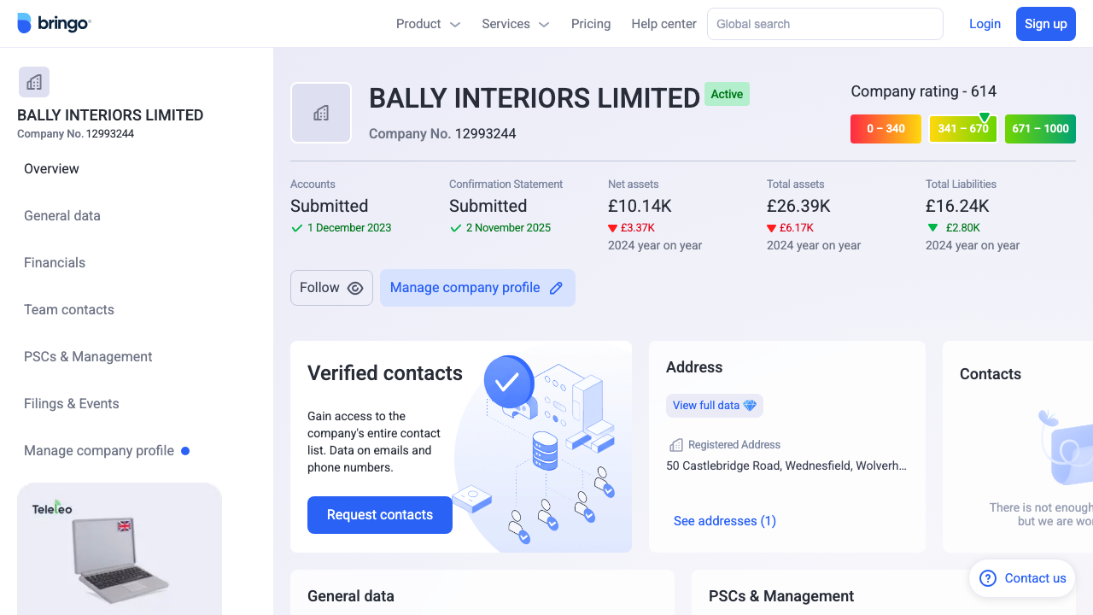Click the green checkmark beside 1 December 2023
Image resolution: width=1093 pixels, height=615 pixels.
point(296,228)
